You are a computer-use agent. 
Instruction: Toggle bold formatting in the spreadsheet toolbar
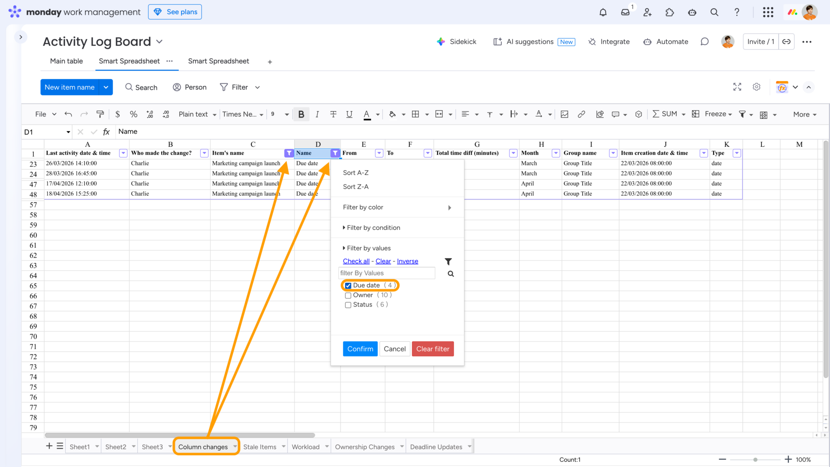[301, 114]
